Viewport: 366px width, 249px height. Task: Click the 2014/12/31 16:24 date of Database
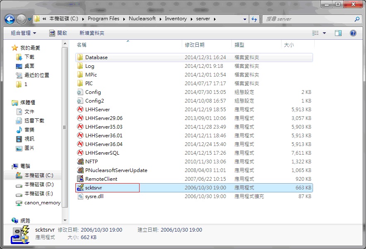205,57
